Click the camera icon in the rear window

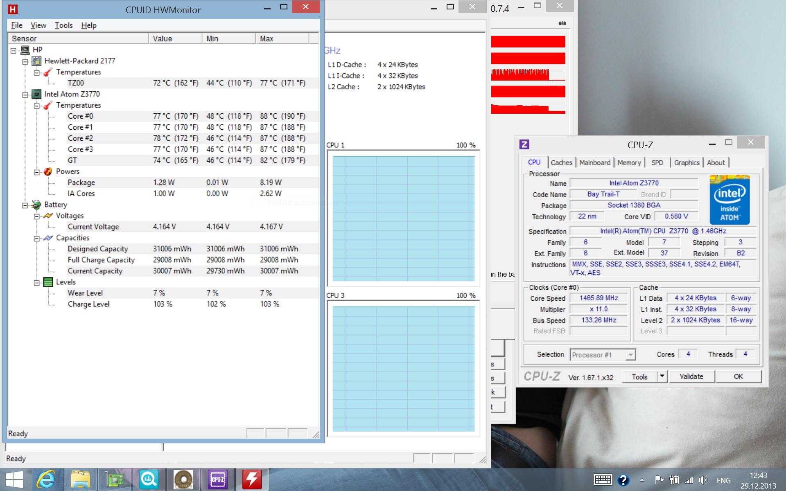click(x=562, y=23)
